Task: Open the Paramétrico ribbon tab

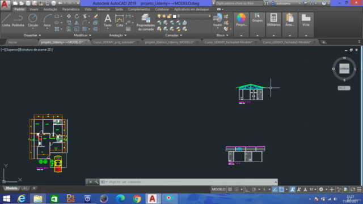Action: click(70, 9)
